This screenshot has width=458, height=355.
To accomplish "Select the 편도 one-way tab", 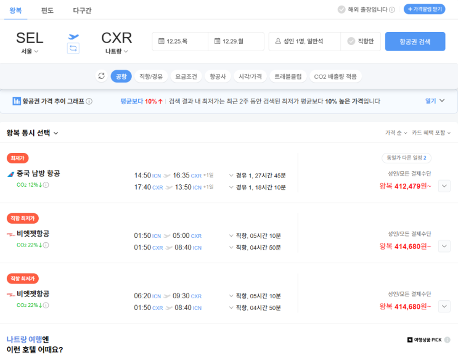I will tap(47, 10).
